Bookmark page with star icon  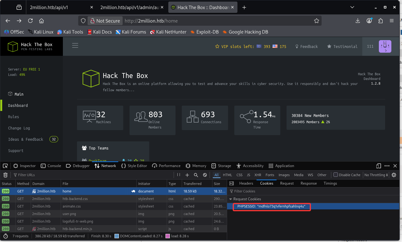(x=317, y=21)
